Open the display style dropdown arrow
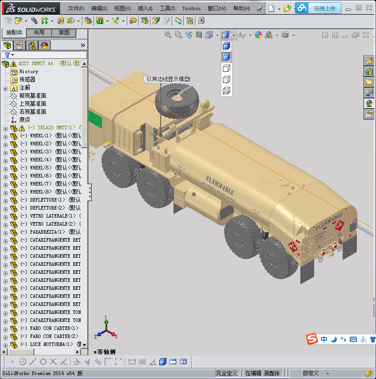 [234, 35]
